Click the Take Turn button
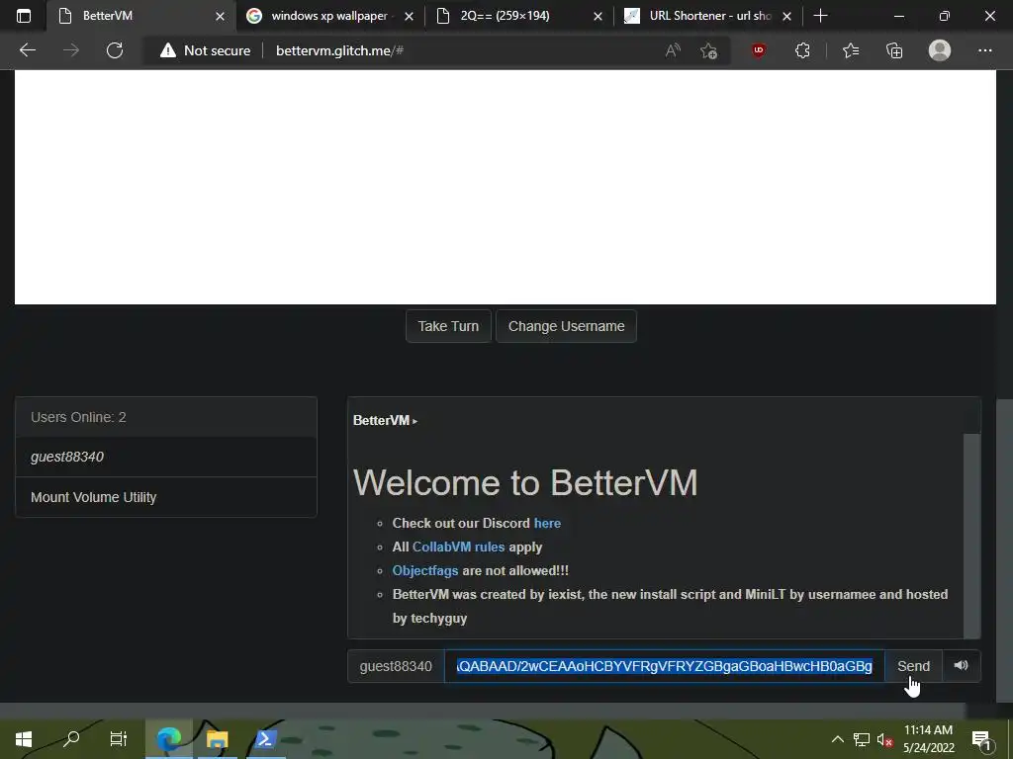 tap(448, 326)
